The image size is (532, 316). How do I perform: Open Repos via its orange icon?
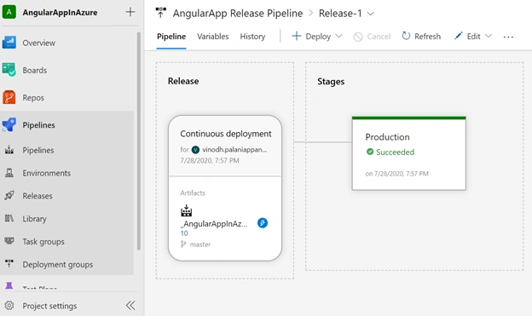(x=9, y=97)
